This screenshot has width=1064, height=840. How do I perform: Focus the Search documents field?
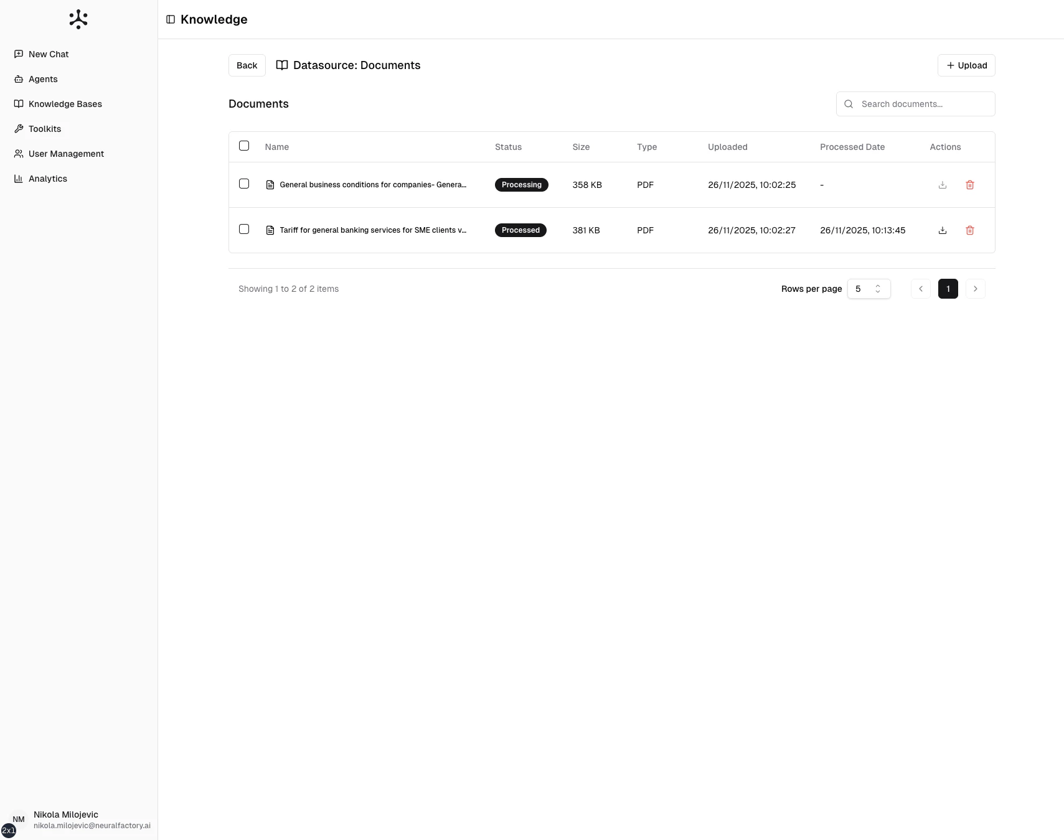(x=915, y=104)
